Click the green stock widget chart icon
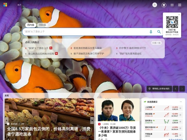This screenshot has width=187, height=140. 145,102
